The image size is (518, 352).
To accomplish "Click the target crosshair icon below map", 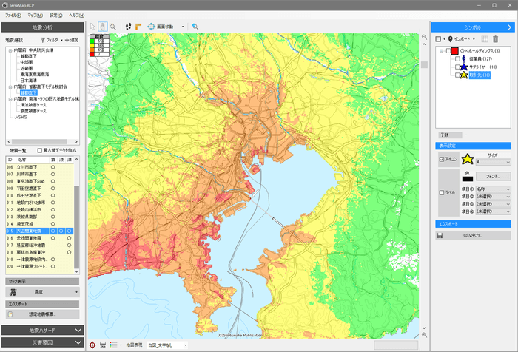I will click(x=92, y=345).
